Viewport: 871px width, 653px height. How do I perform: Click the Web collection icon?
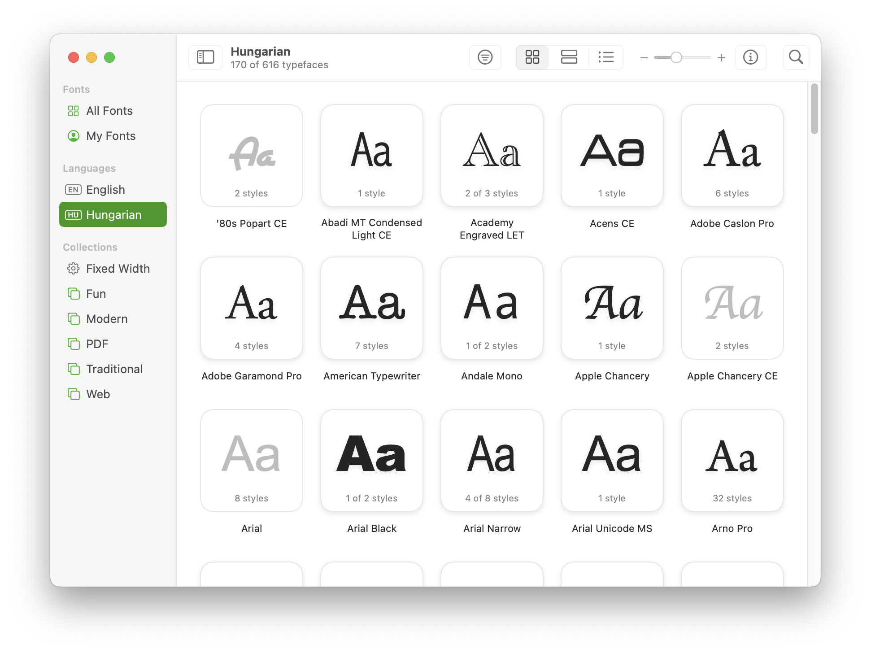(x=74, y=394)
